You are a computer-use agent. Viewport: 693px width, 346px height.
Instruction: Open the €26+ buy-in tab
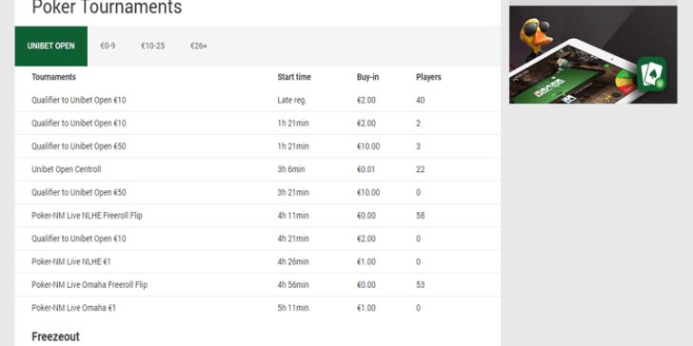pyautogui.click(x=199, y=46)
